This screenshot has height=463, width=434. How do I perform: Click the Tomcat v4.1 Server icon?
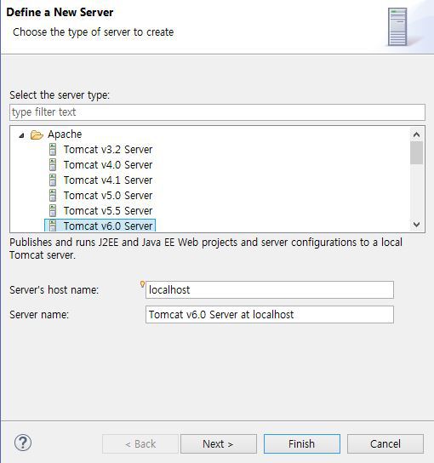click(x=53, y=180)
